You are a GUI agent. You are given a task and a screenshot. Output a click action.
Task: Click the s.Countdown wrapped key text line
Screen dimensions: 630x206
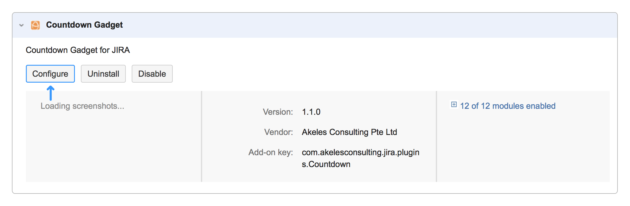326,164
